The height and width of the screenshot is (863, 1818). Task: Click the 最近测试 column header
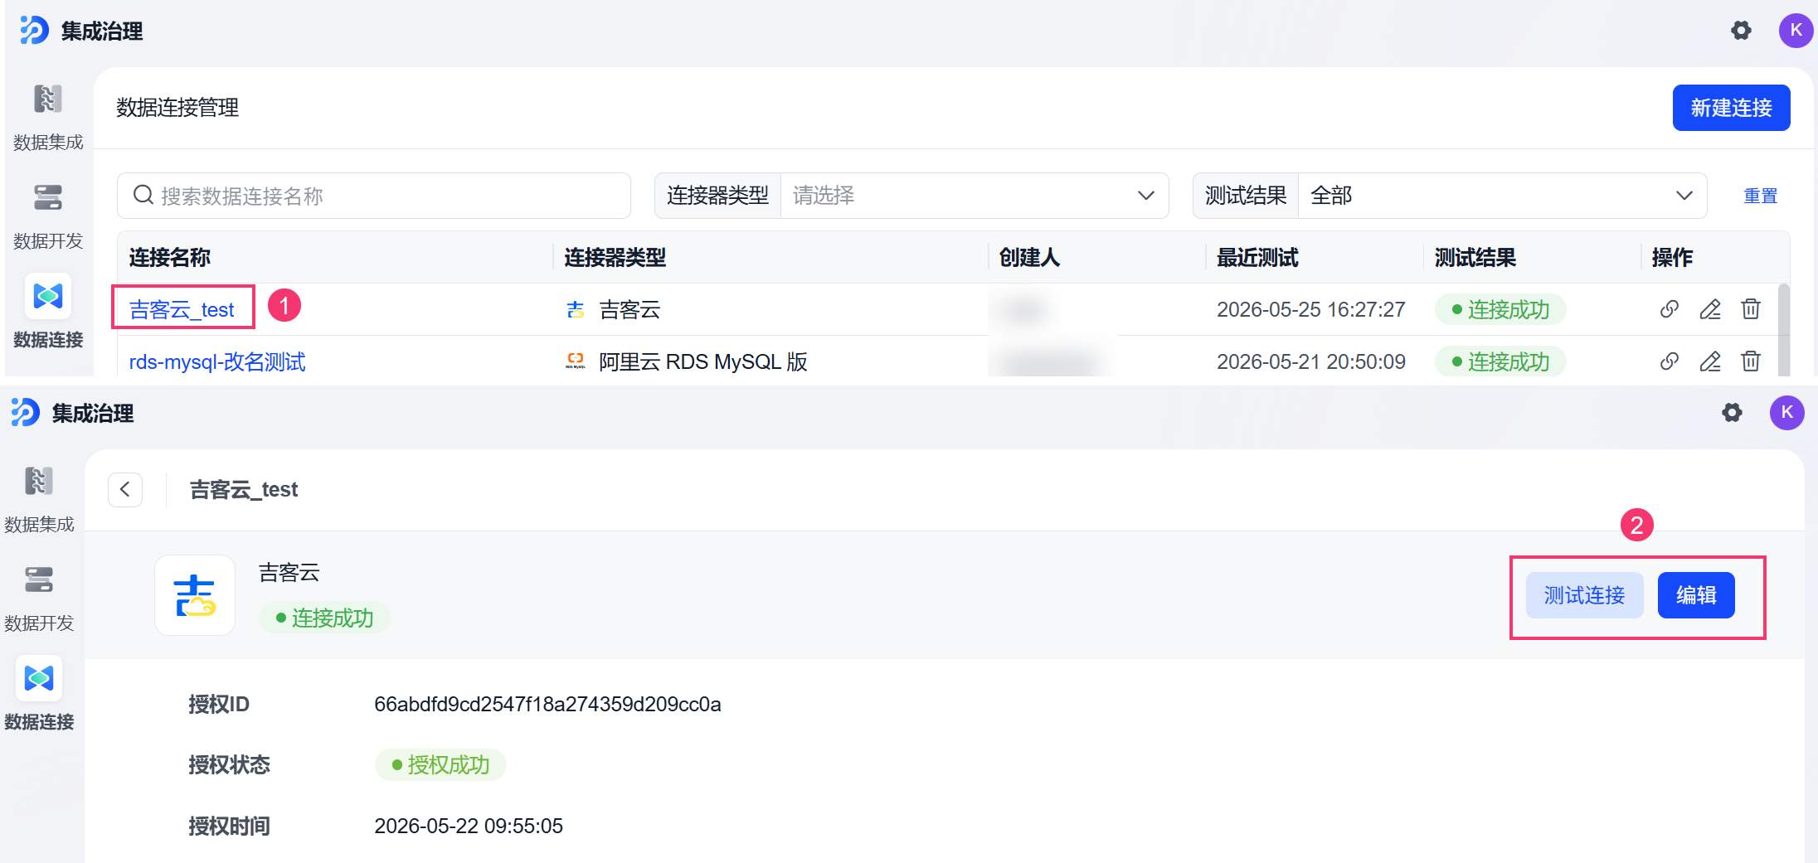1257,258
